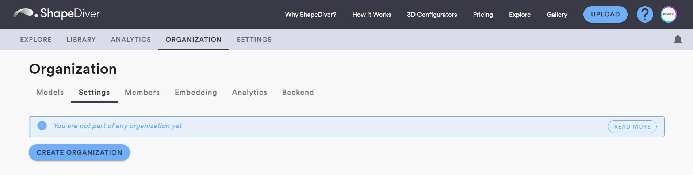Click the notifications bell icon

point(678,40)
